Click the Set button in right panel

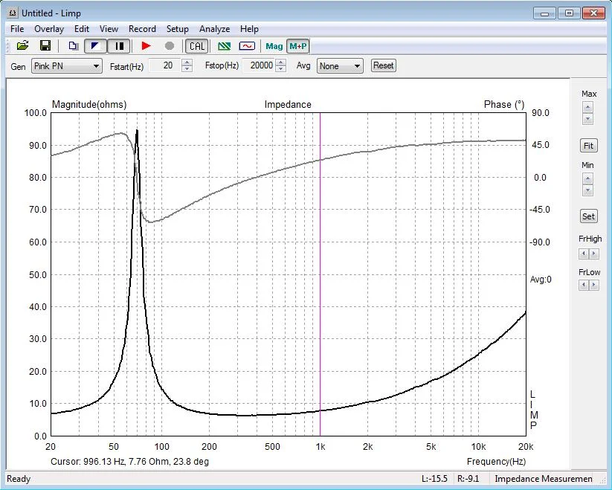tap(588, 216)
